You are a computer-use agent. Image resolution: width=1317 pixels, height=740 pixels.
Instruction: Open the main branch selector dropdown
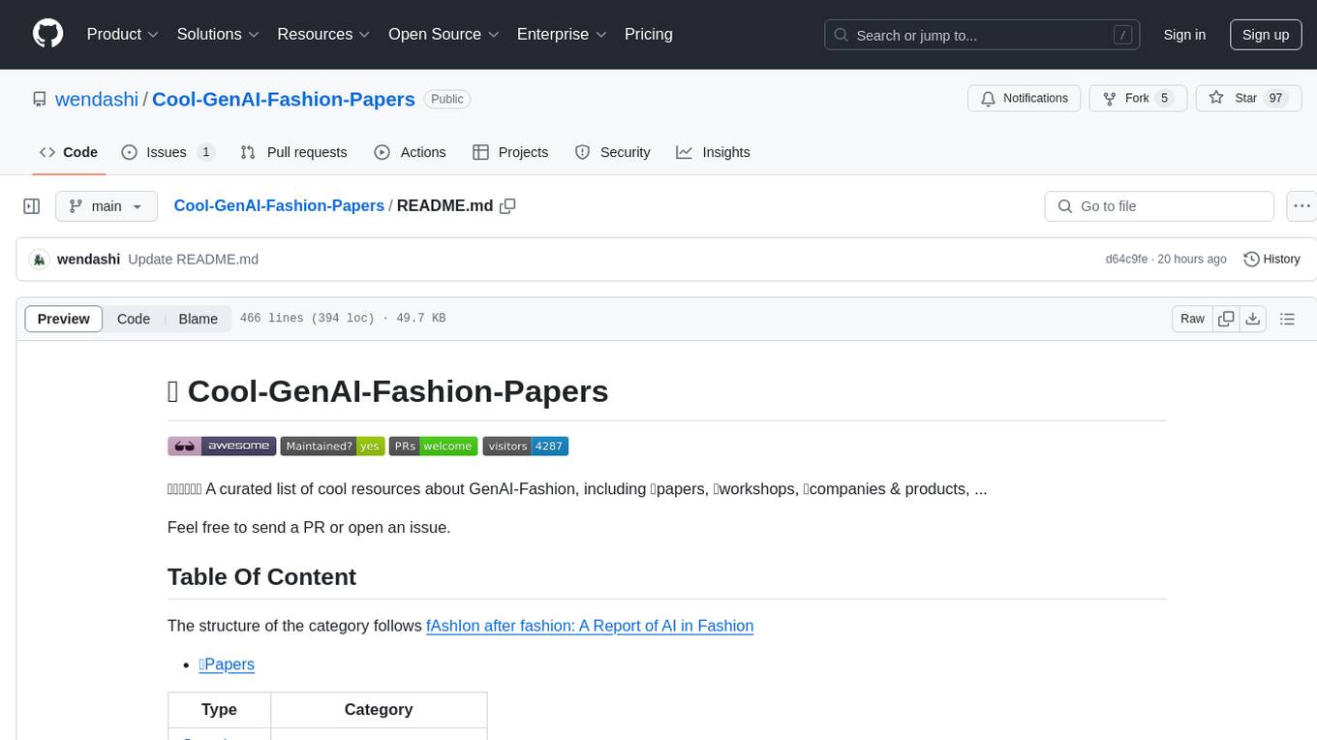106,206
